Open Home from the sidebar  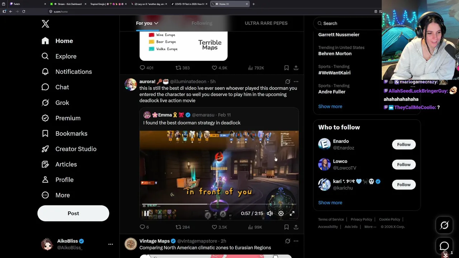point(57,41)
